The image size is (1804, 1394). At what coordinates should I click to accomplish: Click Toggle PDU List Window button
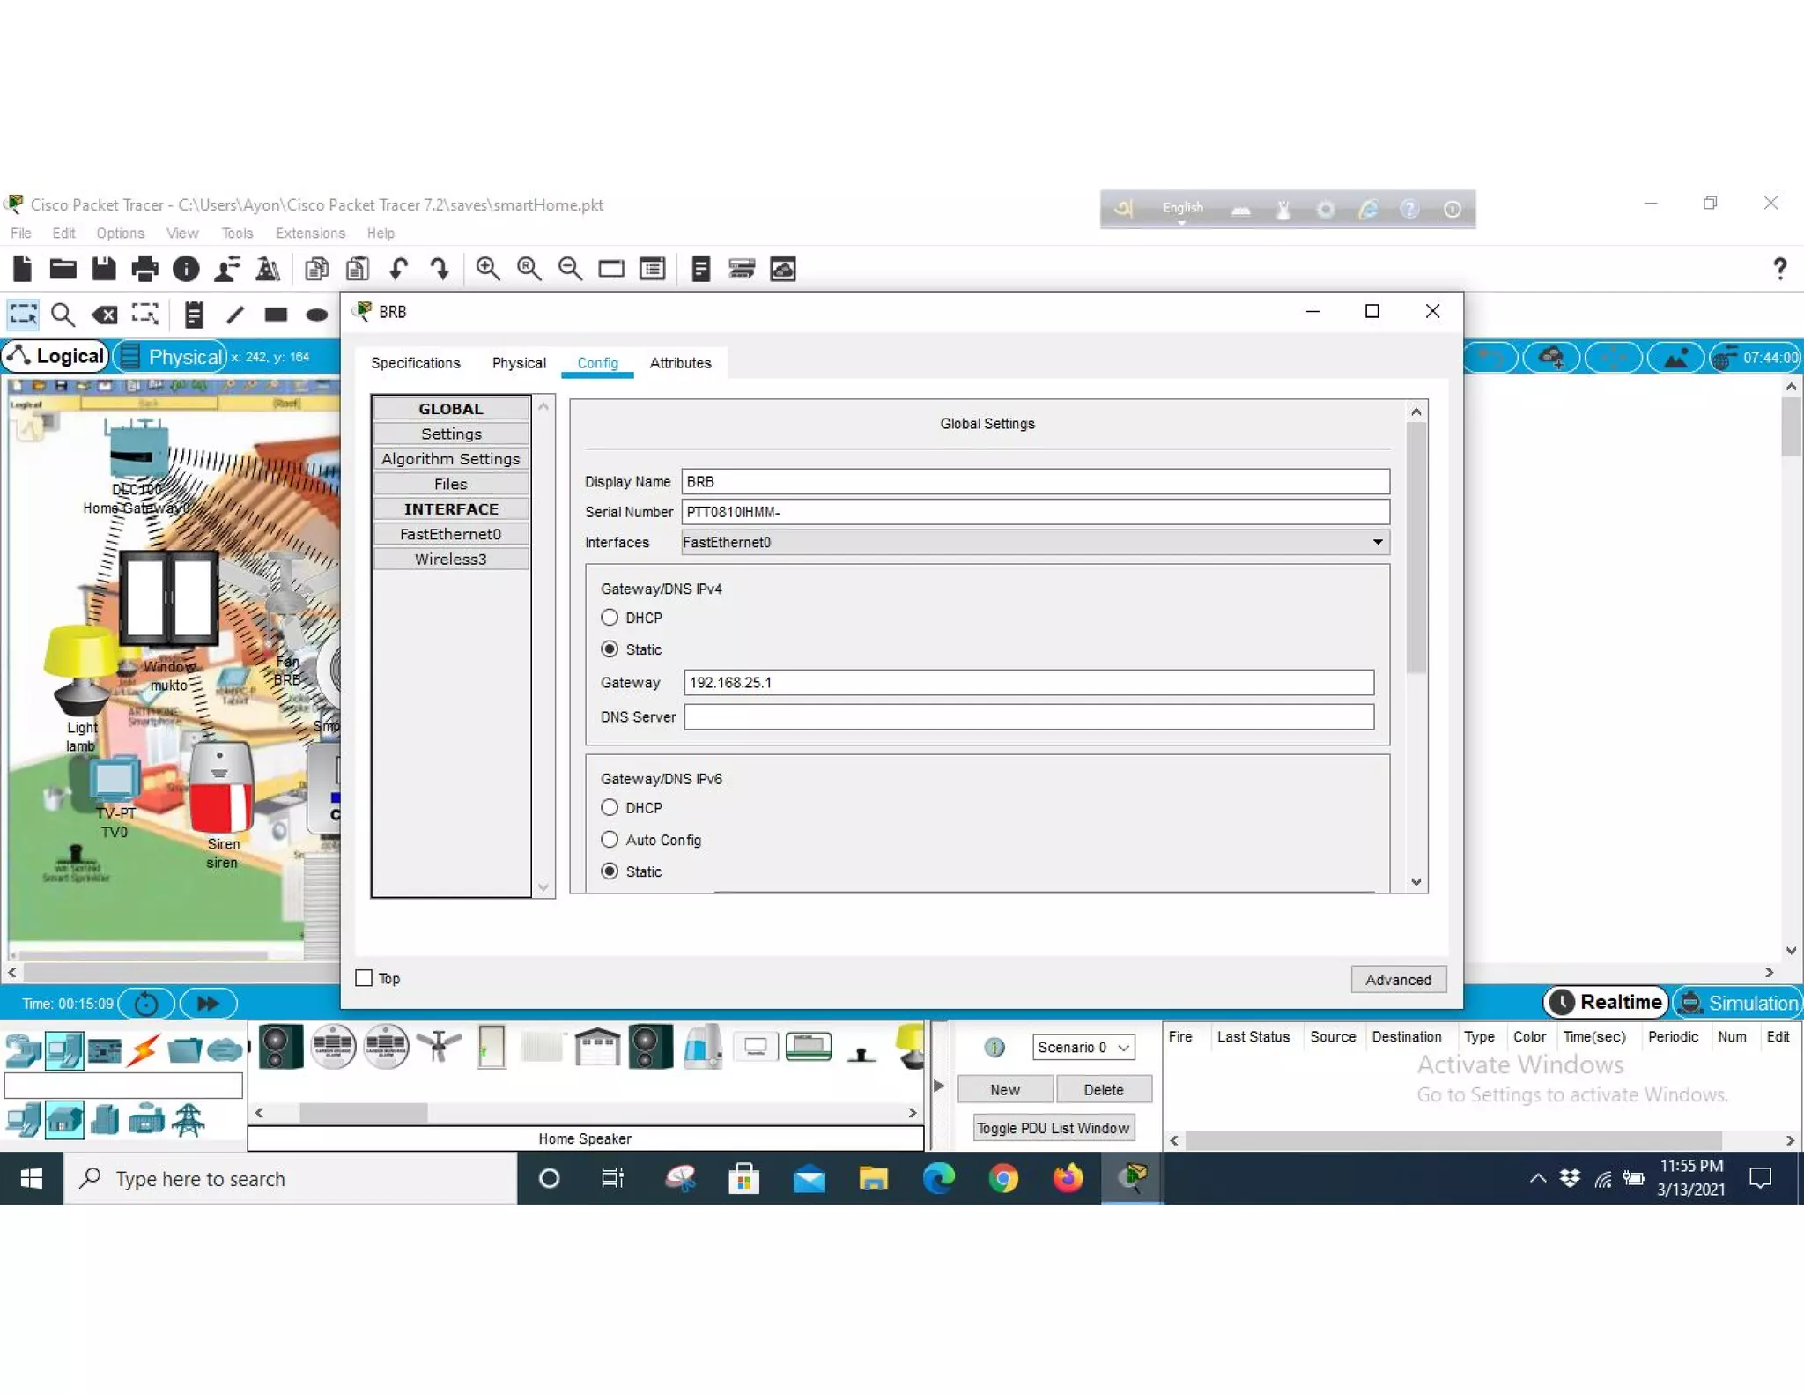1053,1128
